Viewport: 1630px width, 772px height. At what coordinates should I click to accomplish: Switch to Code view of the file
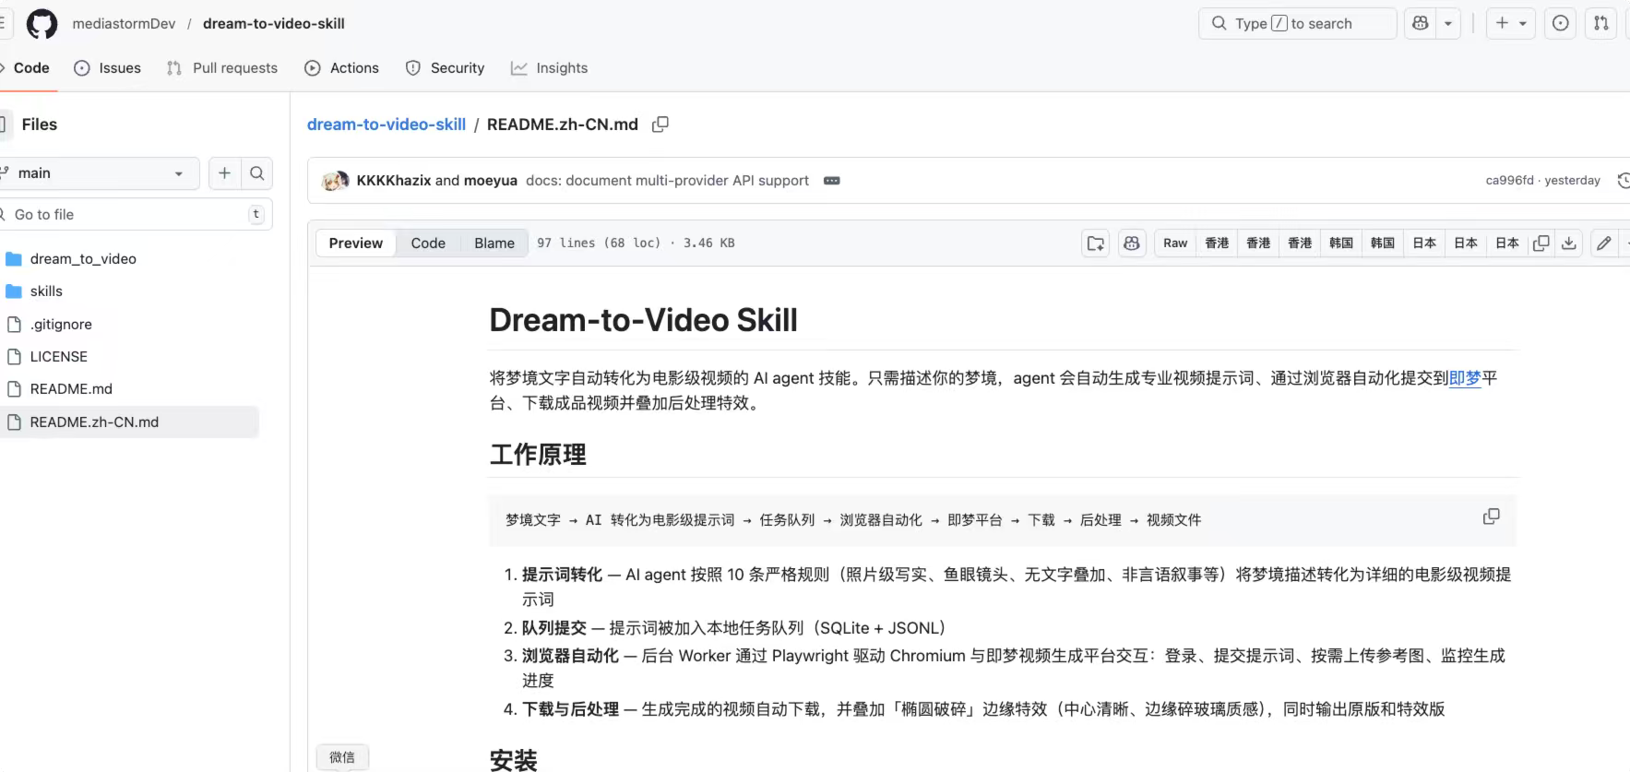click(x=428, y=243)
